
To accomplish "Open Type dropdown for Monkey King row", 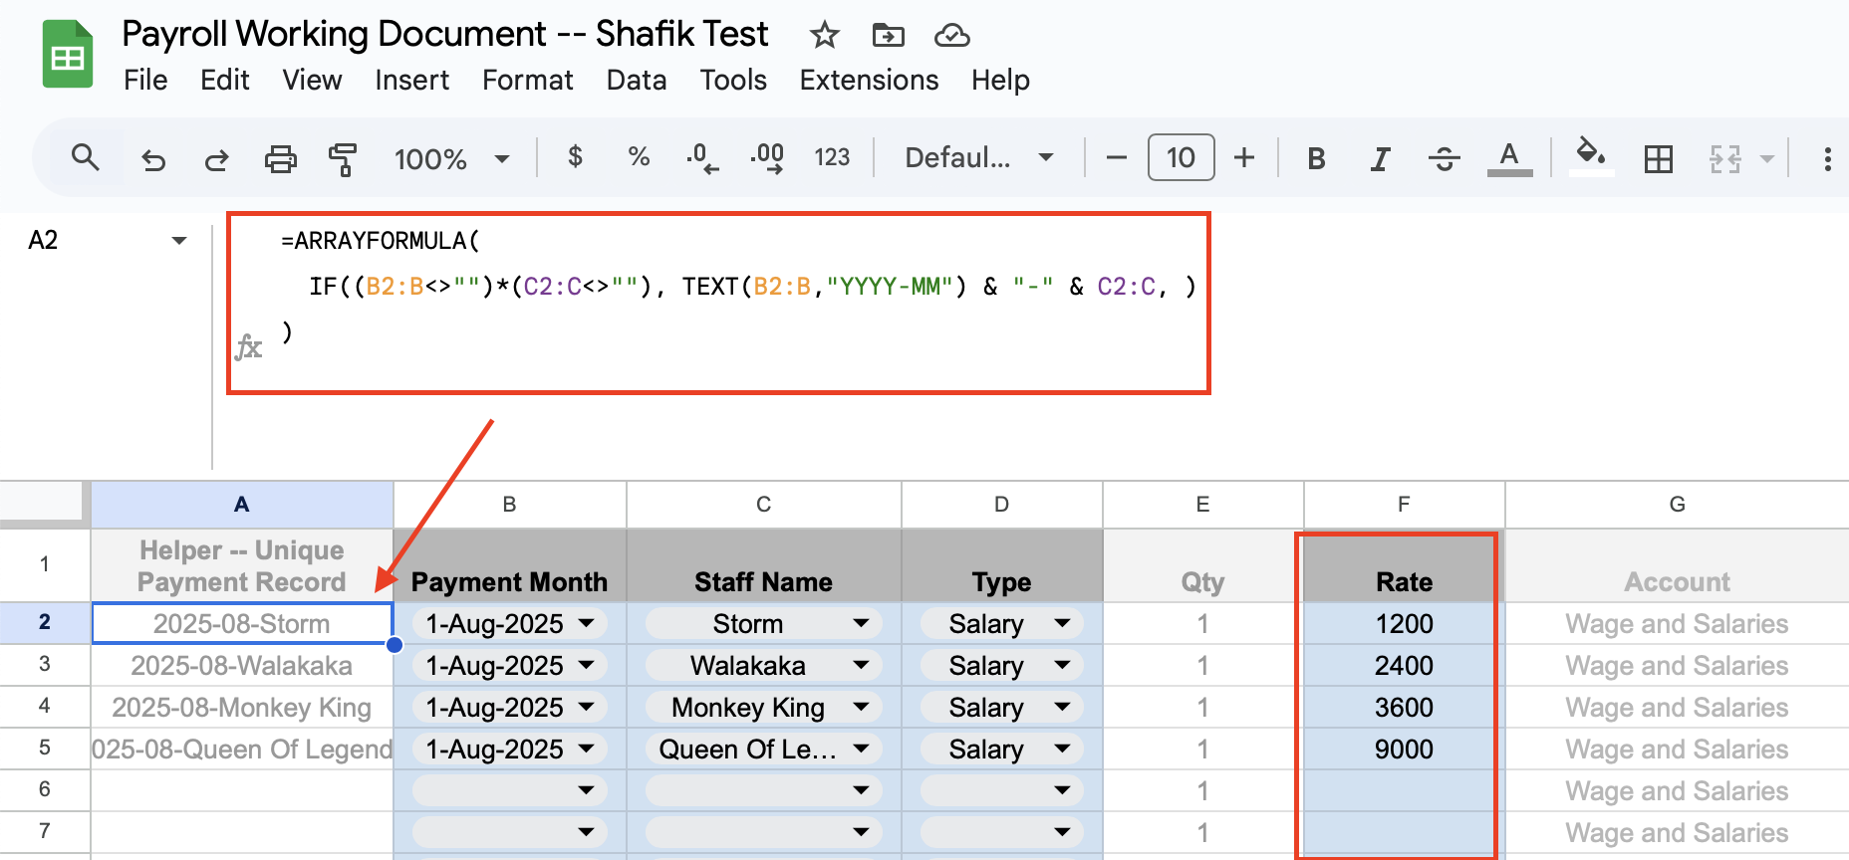I will click(x=1062, y=707).
